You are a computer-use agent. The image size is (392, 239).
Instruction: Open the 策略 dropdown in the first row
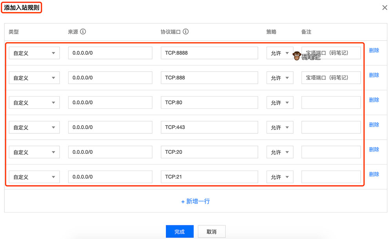(x=280, y=52)
